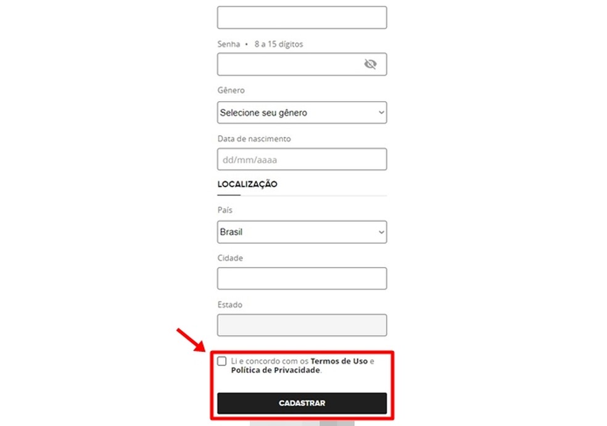This screenshot has width=607, height=426.
Task: Check the Termos de Uso agreement checkbox
Action: (x=222, y=361)
